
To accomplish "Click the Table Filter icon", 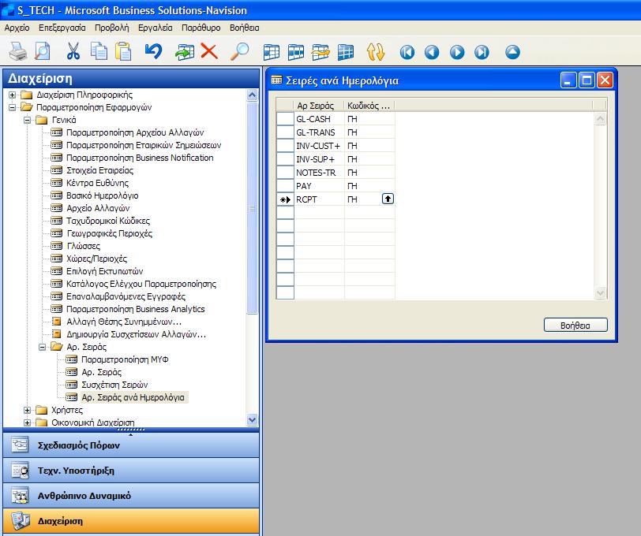I will [296, 52].
